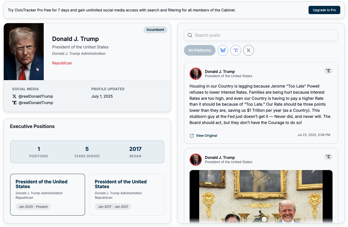Open View Original link of first post
The width and height of the screenshot is (348, 227).
206,136
